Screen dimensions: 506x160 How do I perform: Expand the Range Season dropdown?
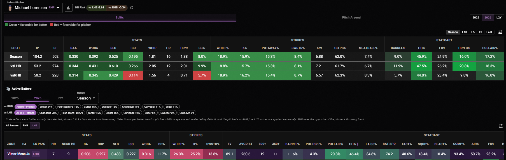pos(86,98)
